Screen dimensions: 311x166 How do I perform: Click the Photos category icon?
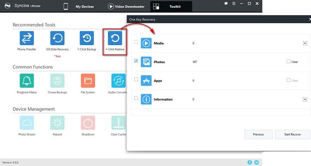click(146, 62)
